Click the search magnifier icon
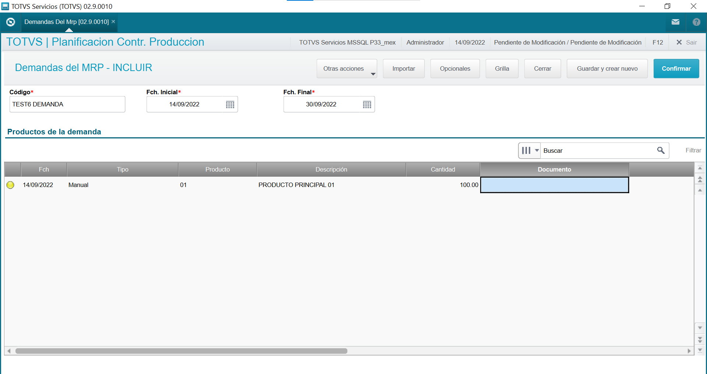707x374 pixels. [x=661, y=150]
